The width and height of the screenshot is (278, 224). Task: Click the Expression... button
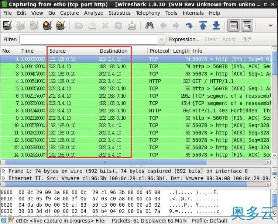(x=184, y=39)
